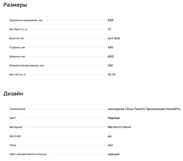Click the Диаметр воздуховода, мм label
Image resolution: width=183 pixels, height=161 pixels.
(26, 66)
